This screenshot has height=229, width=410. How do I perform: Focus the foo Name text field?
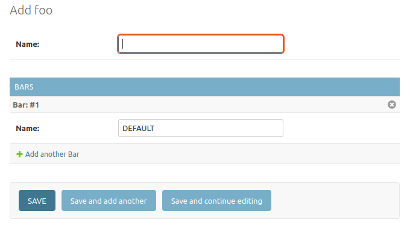(x=201, y=44)
